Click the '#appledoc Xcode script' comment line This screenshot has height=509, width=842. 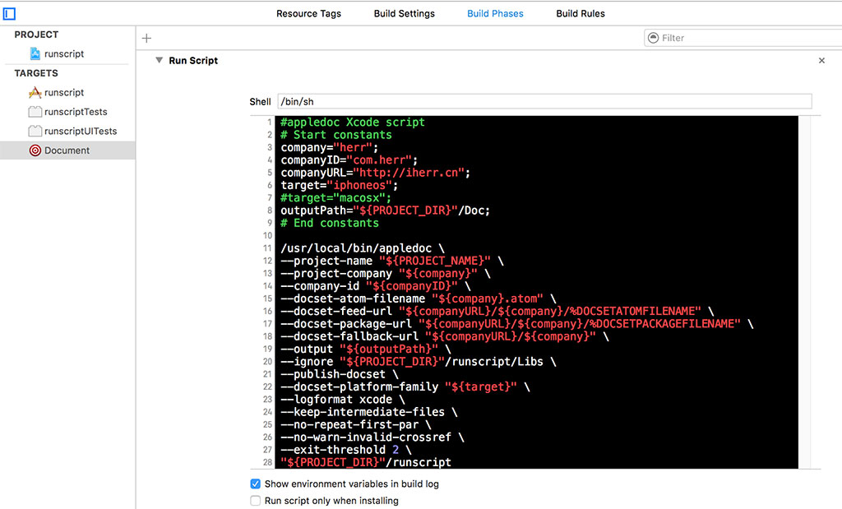[x=353, y=123]
